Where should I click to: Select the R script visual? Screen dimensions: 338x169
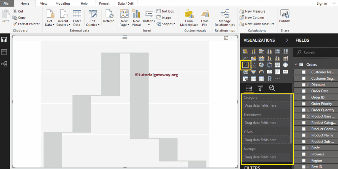[269, 79]
